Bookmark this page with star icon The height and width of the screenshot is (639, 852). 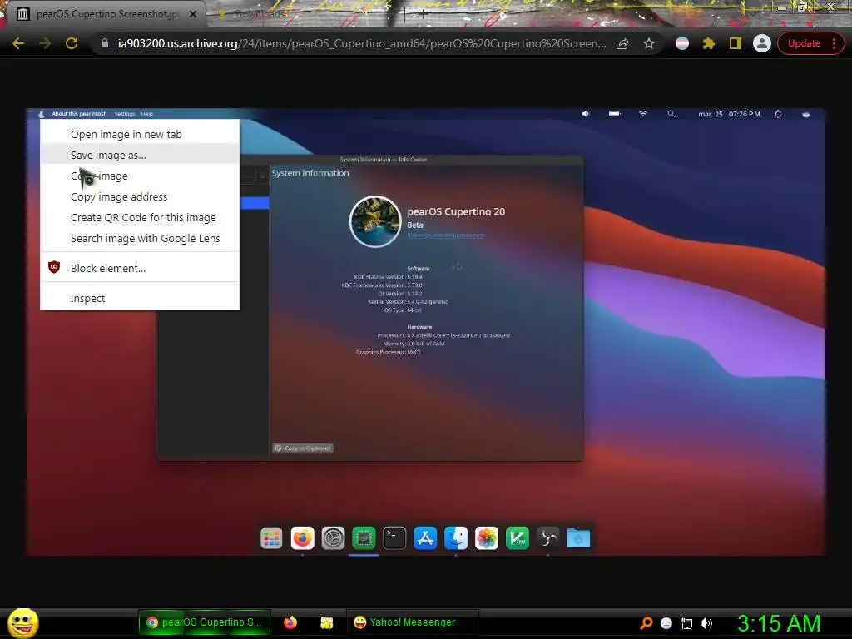[649, 43]
